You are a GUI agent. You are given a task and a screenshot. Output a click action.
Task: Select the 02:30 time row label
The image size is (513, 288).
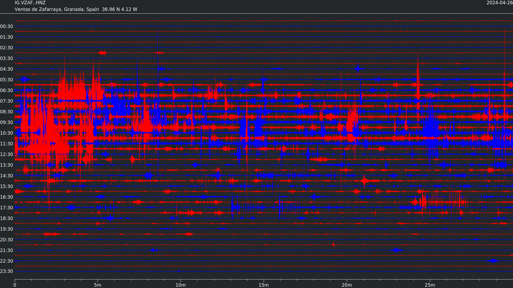(7, 48)
